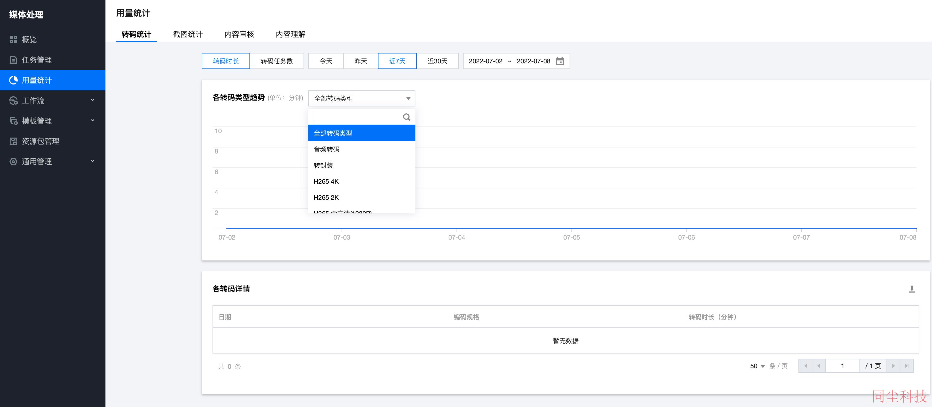Click the 资源包管理 sidebar icon

[x=13, y=141]
